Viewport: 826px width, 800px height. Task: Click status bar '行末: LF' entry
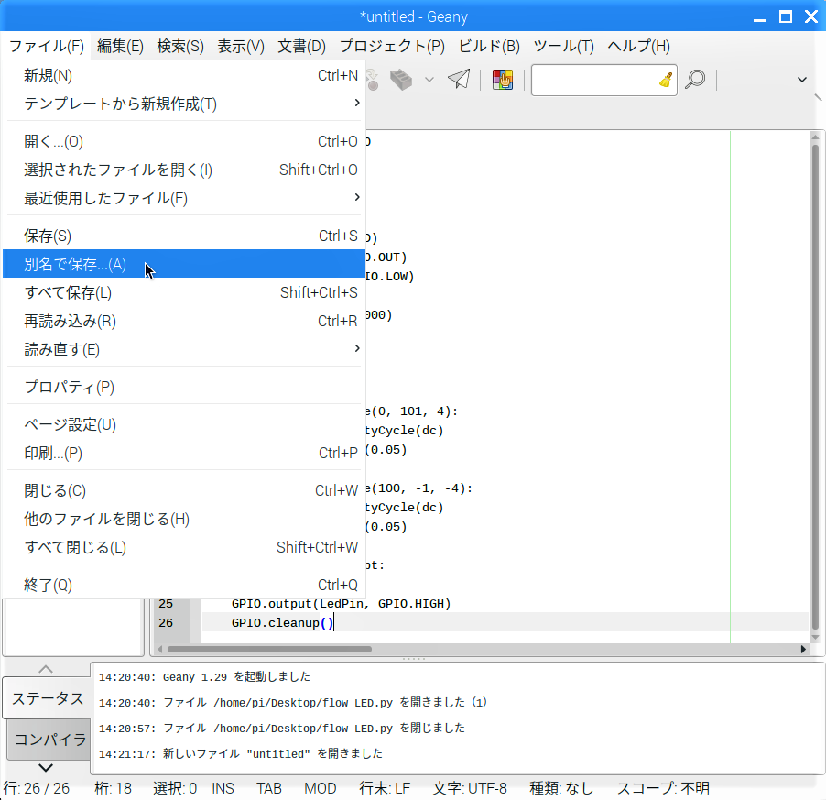pos(385,788)
